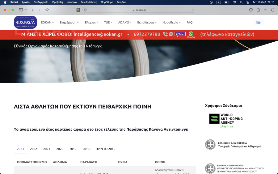The image size is (278, 174).
Task: Expand the ADAMS navigation dropdown
Action: 125,23
